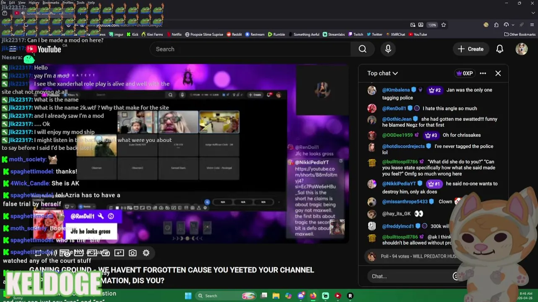538x302 pixels.
Task: Open the Reddit bookmark
Action: pyautogui.click(x=234, y=34)
